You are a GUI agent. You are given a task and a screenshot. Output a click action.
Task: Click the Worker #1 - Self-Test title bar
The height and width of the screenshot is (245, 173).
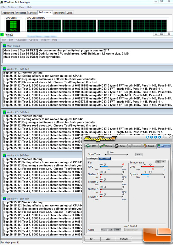[x=87, y=69]
